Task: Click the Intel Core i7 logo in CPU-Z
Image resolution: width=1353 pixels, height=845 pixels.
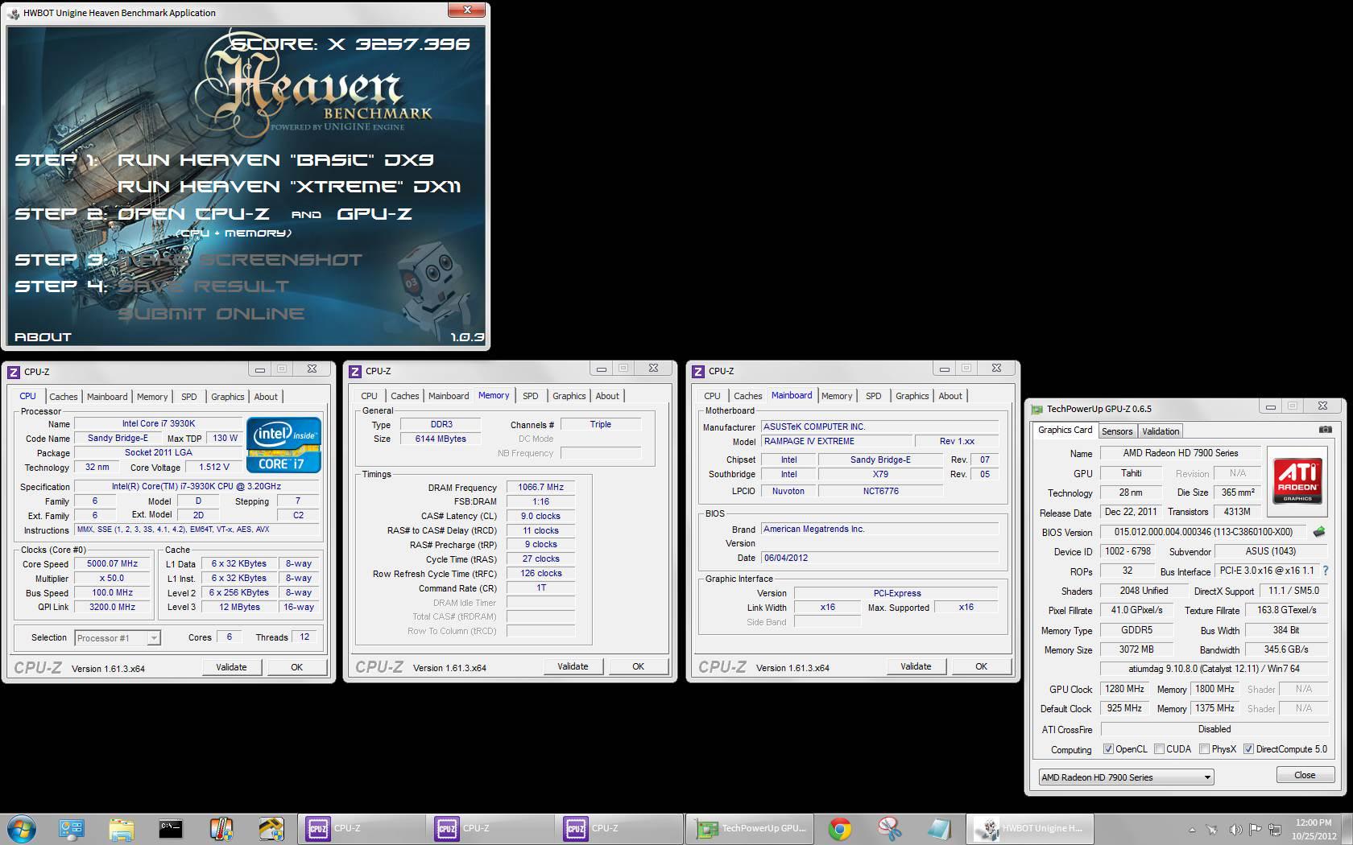Action: coord(283,444)
